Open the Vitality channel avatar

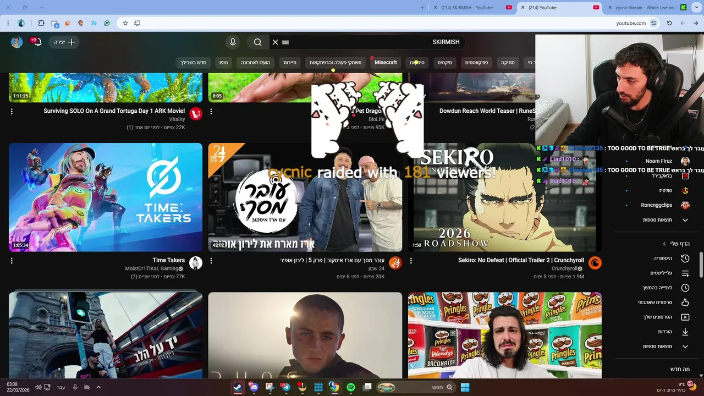(x=196, y=113)
